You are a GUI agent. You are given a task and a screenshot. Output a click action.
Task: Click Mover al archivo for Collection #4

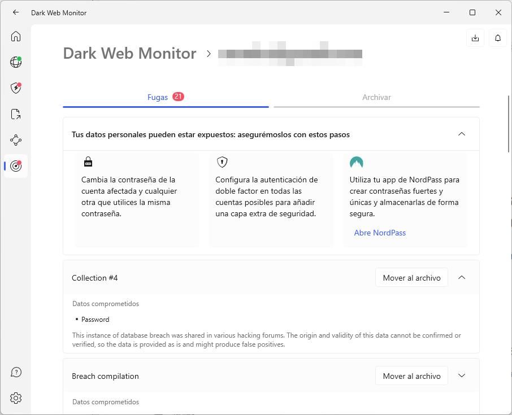click(x=411, y=278)
